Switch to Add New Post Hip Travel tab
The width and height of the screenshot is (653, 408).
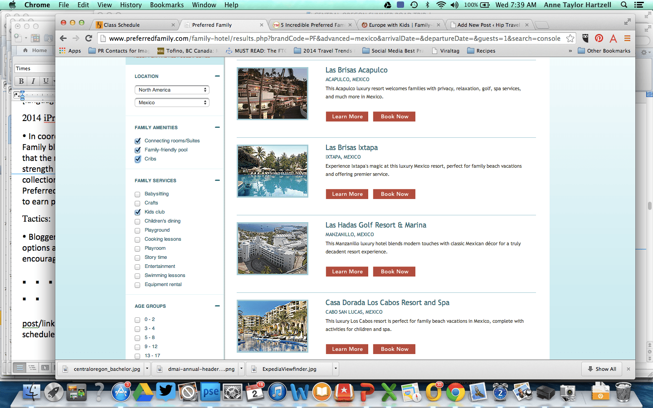(489, 25)
